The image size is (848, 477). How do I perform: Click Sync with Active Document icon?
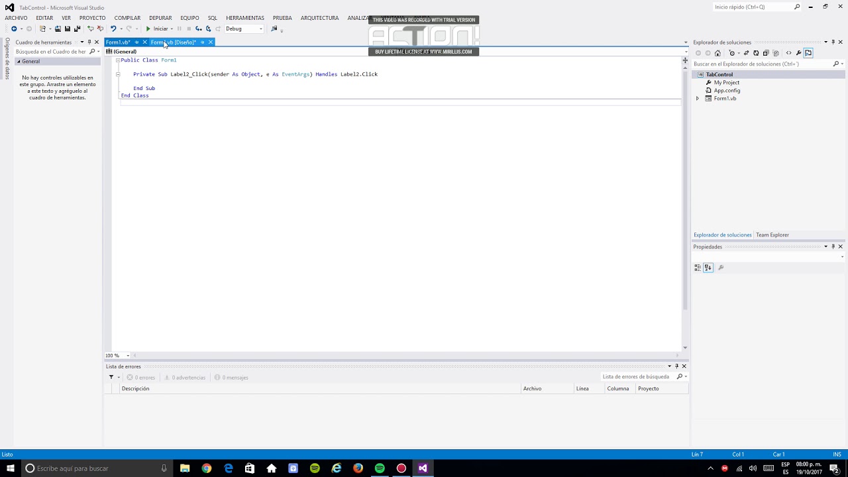tap(746, 53)
